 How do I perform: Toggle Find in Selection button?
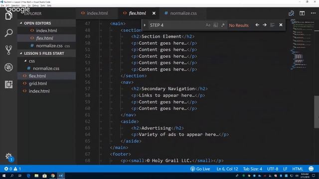[x=272, y=25]
